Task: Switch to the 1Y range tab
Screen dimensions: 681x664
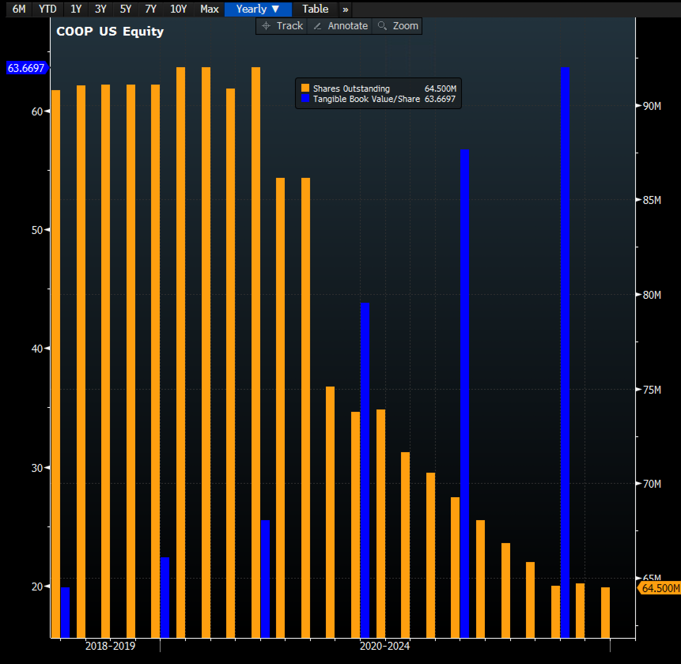Action: (x=76, y=9)
